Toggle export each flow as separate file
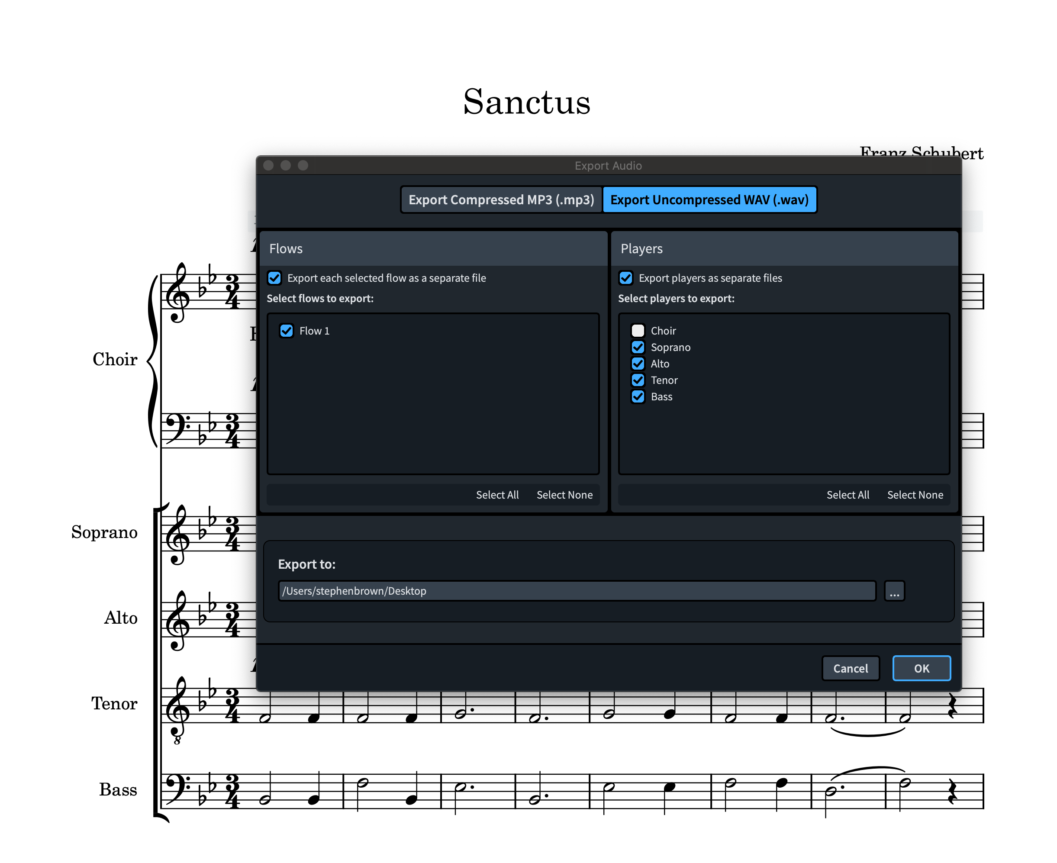Image resolution: width=1057 pixels, height=863 pixels. click(274, 278)
